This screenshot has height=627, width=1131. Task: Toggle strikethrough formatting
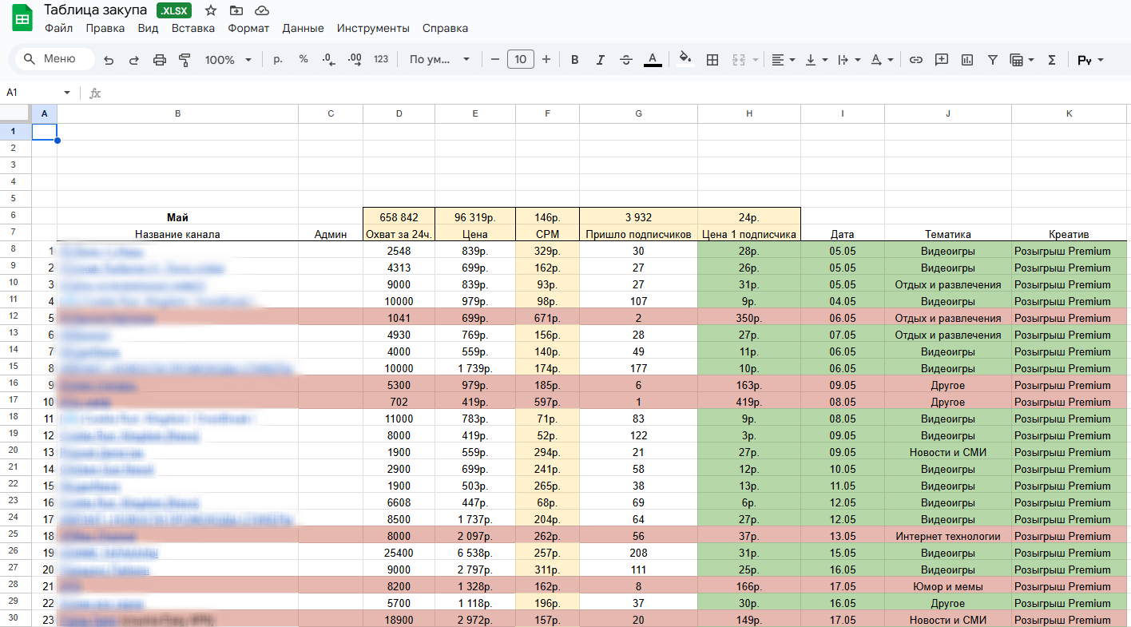(x=626, y=60)
